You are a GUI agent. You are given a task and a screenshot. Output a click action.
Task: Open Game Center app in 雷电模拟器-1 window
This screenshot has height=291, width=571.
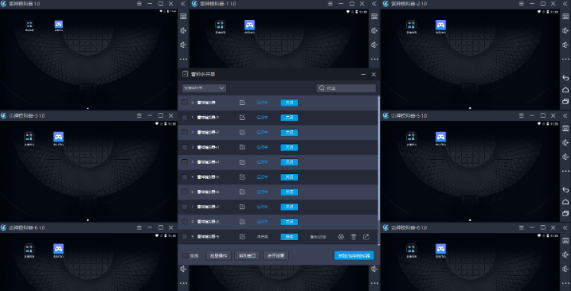point(249,26)
